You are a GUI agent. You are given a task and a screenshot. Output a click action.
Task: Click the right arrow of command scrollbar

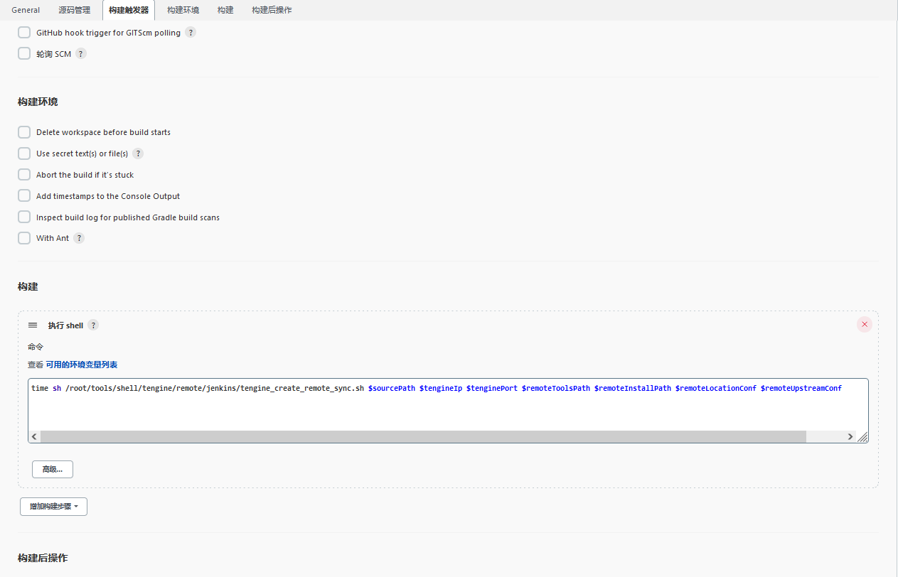[850, 437]
